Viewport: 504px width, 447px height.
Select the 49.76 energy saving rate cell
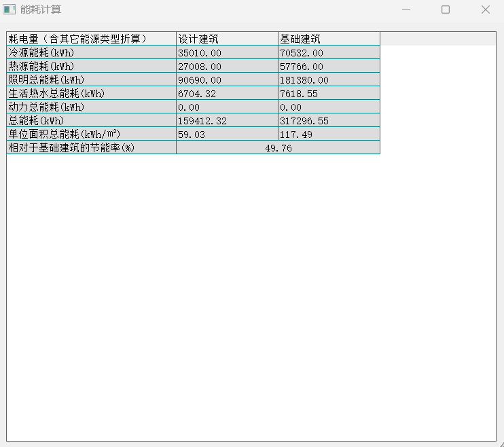click(278, 147)
